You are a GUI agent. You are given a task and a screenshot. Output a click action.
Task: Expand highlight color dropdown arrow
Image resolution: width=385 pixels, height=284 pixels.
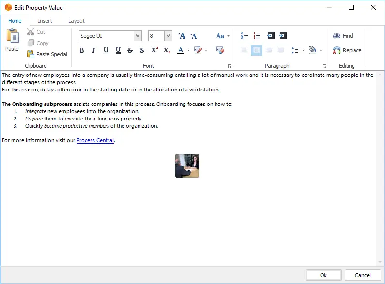tap(206, 50)
